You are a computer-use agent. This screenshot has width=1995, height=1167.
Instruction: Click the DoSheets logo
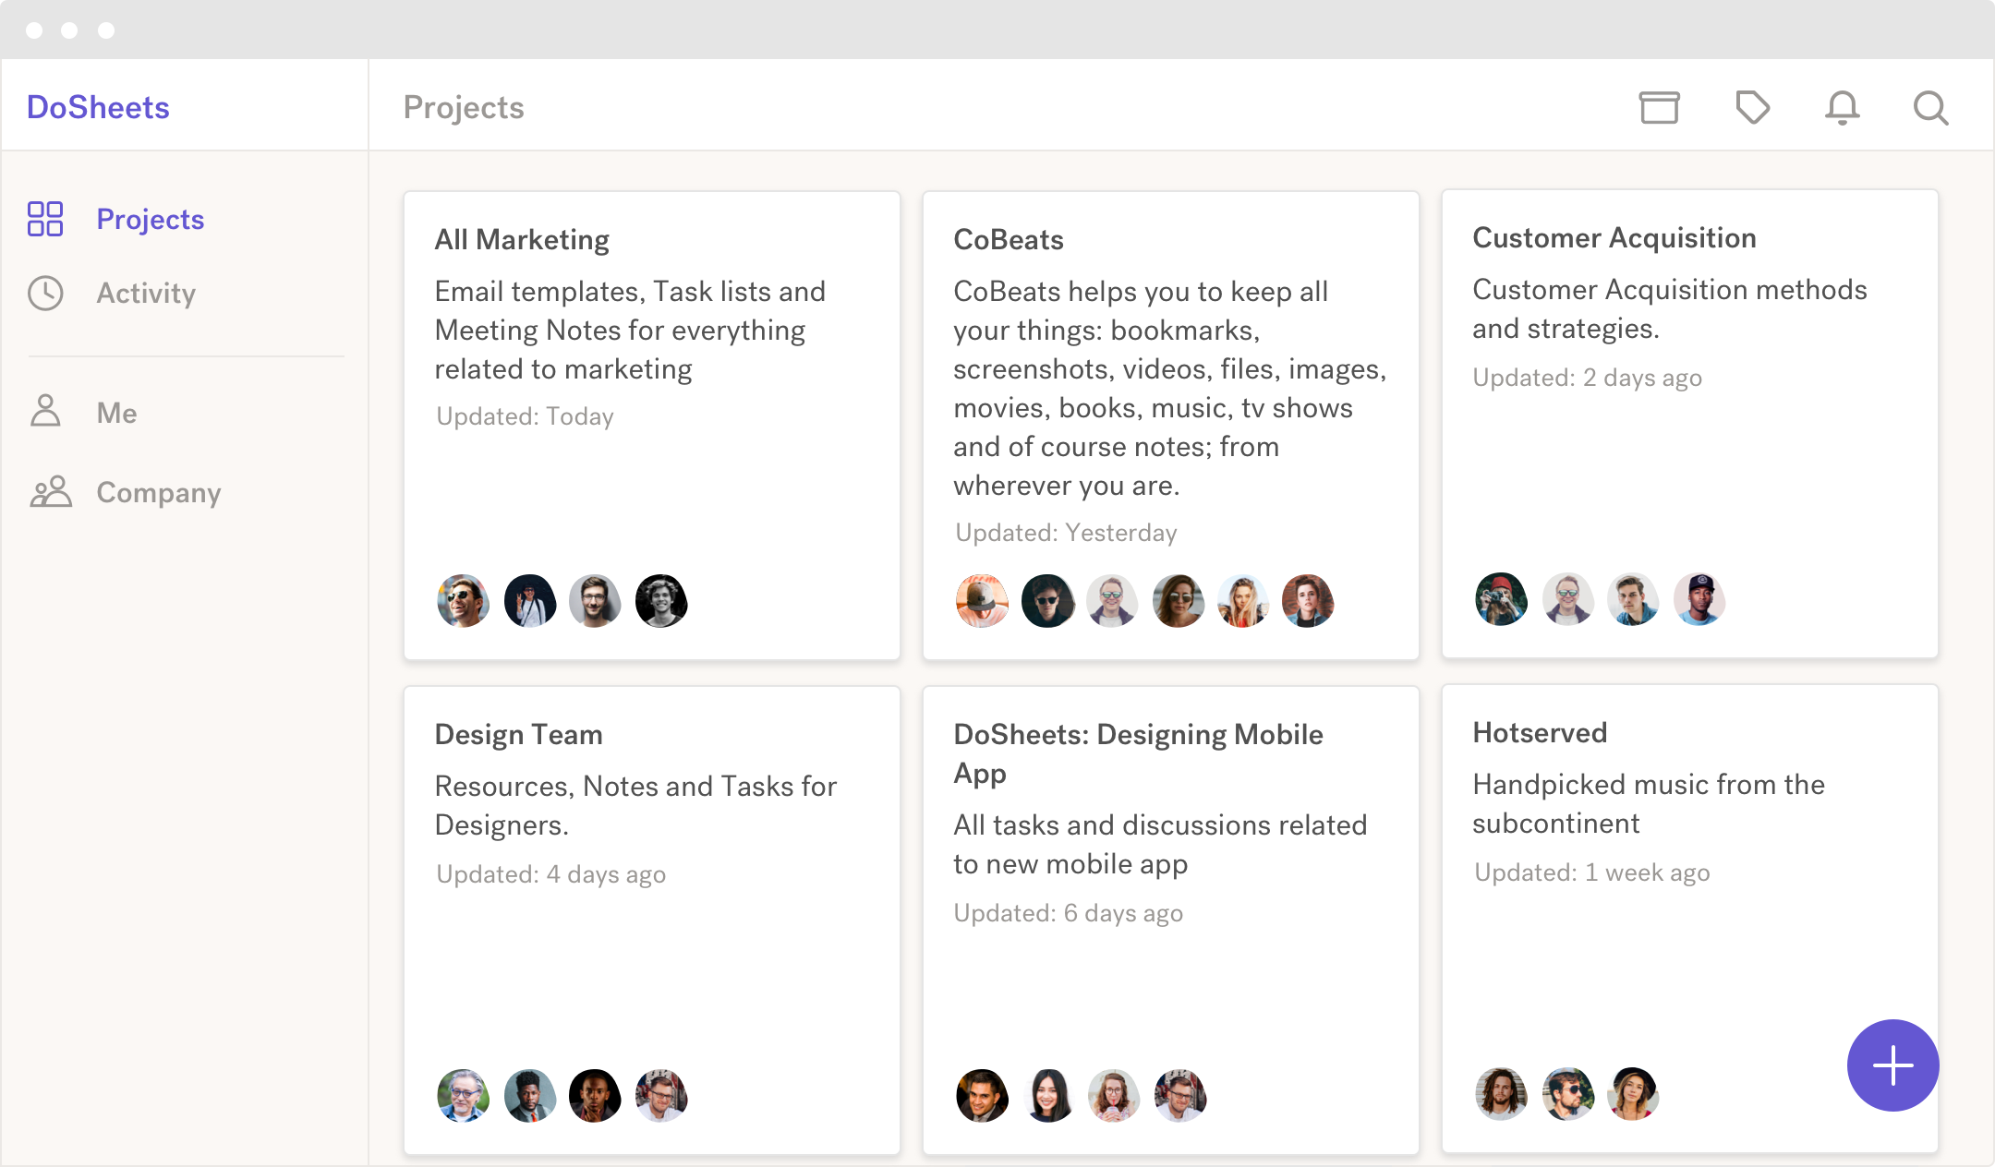pyautogui.click(x=98, y=107)
